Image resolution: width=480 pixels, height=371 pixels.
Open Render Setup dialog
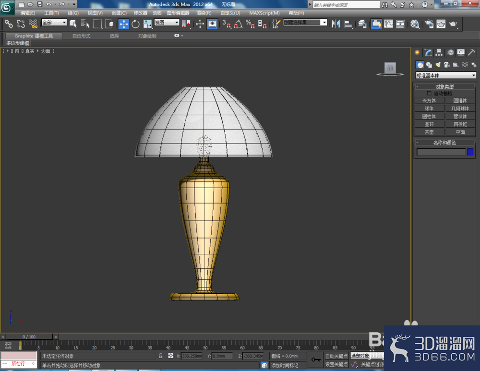(429, 24)
